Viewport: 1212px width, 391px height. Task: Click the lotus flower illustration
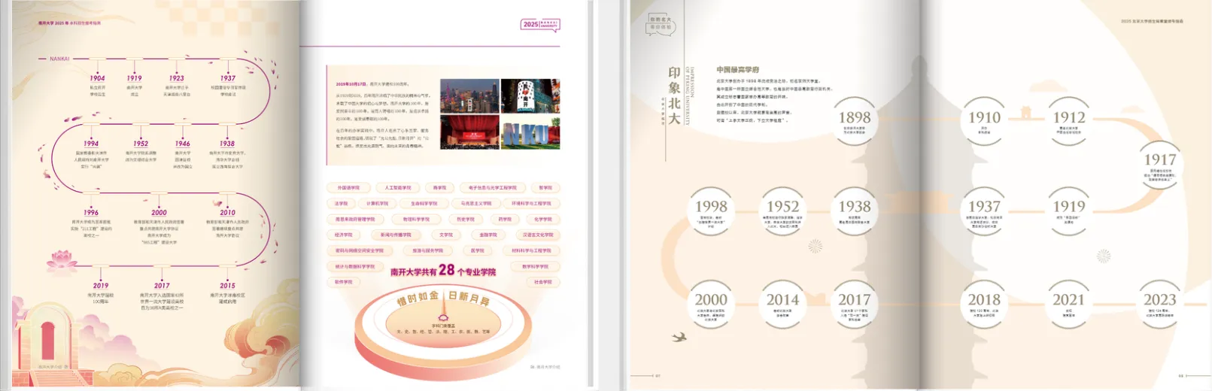62,261
